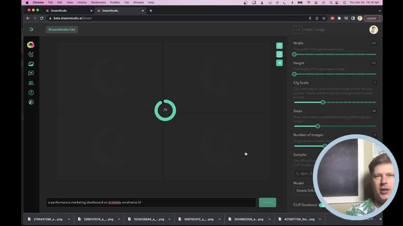This screenshot has height=226, width=403.
Task: Click the Dream generate button
Action: coord(268,202)
